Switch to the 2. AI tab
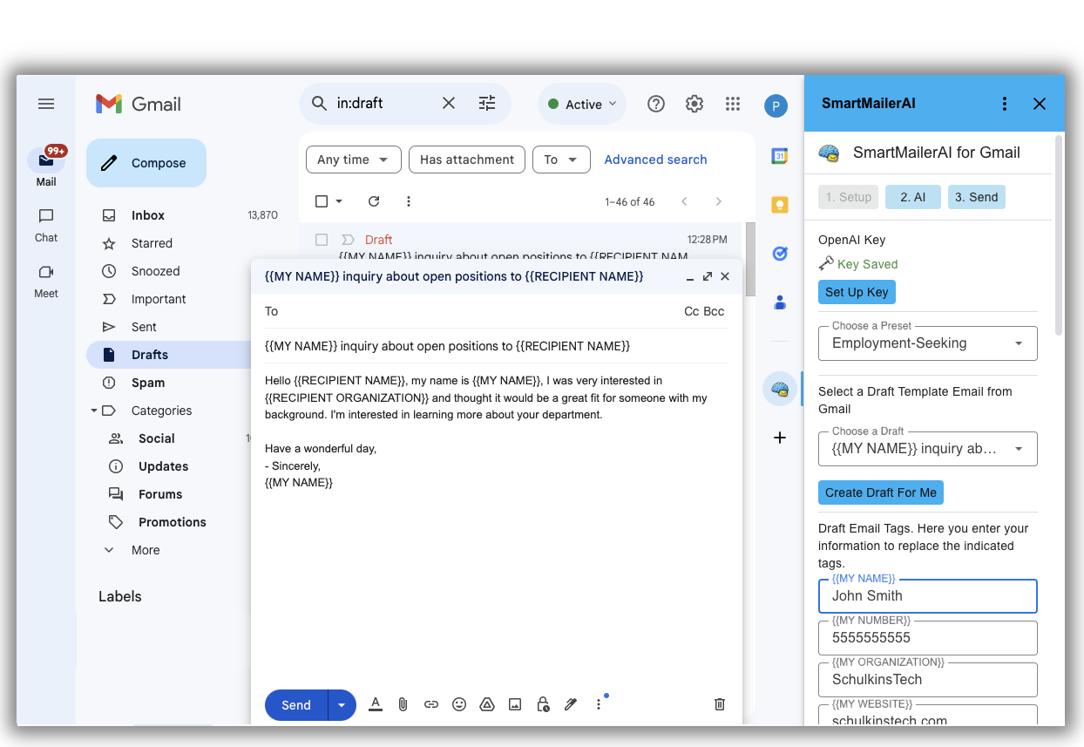Image resolution: width=1084 pixels, height=747 pixels. tap(912, 197)
